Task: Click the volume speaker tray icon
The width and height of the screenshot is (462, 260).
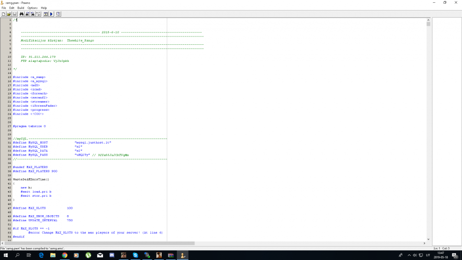Action: (x=414, y=255)
